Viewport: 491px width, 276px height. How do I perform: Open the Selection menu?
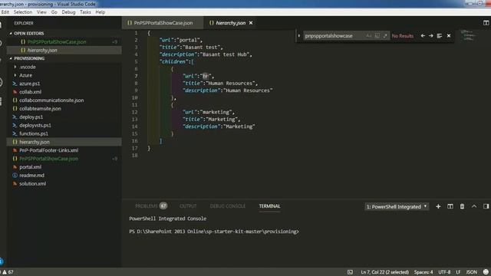[x=23, y=12]
